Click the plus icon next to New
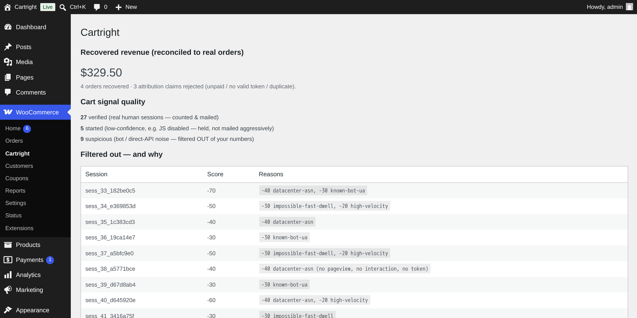637x318 pixels. click(x=118, y=7)
